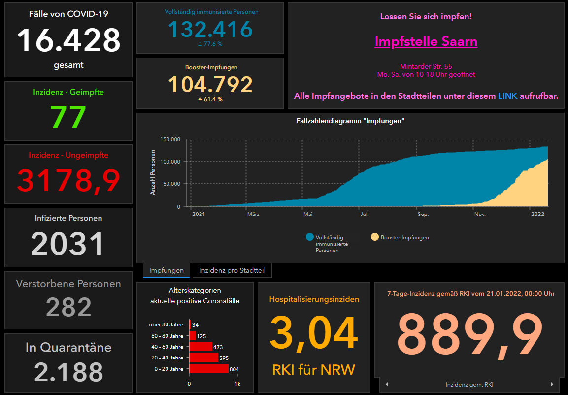
Task: Click the unvaccinated incidence value 3178,9
Action: (68, 180)
